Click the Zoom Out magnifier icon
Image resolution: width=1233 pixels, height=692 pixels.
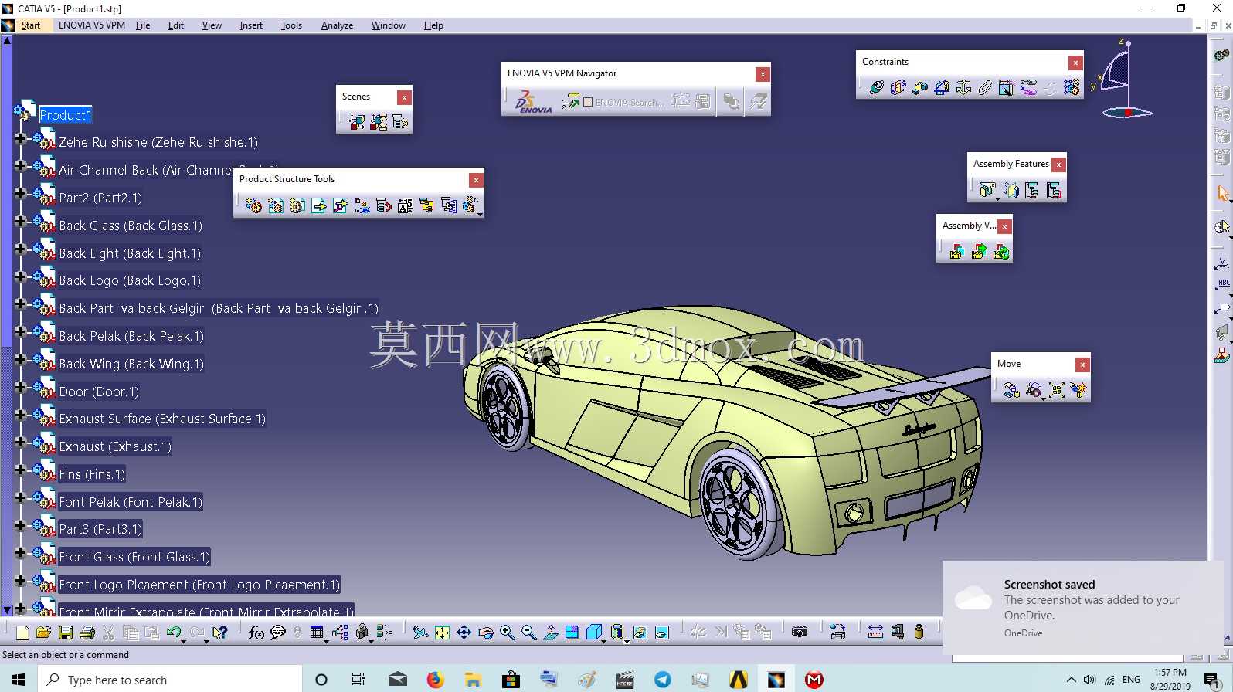pyautogui.click(x=529, y=633)
